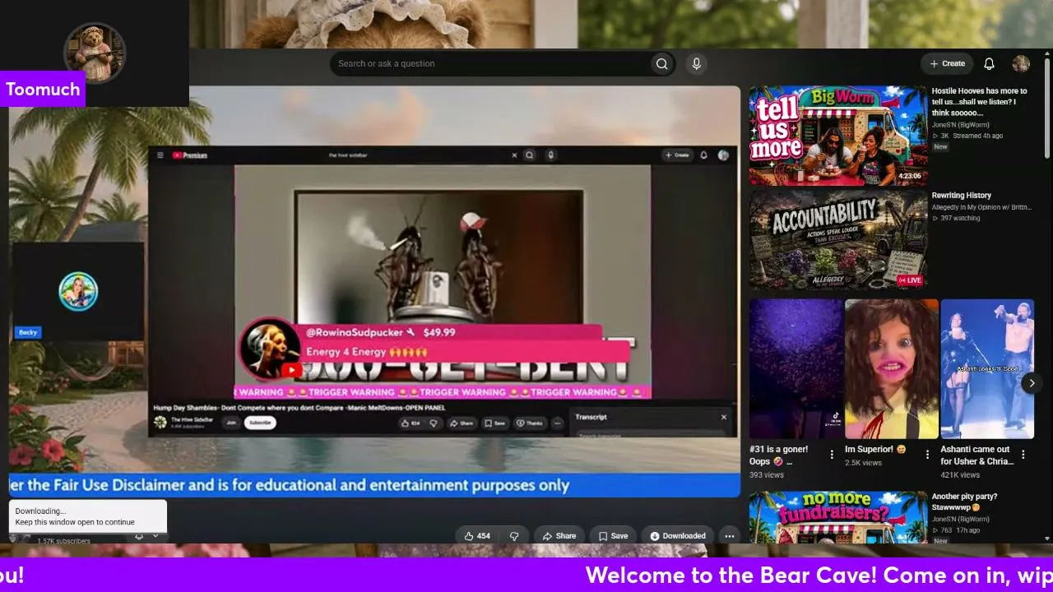Expand the subscription notification chevron under the toast
1053x592 pixels.
tap(155, 537)
